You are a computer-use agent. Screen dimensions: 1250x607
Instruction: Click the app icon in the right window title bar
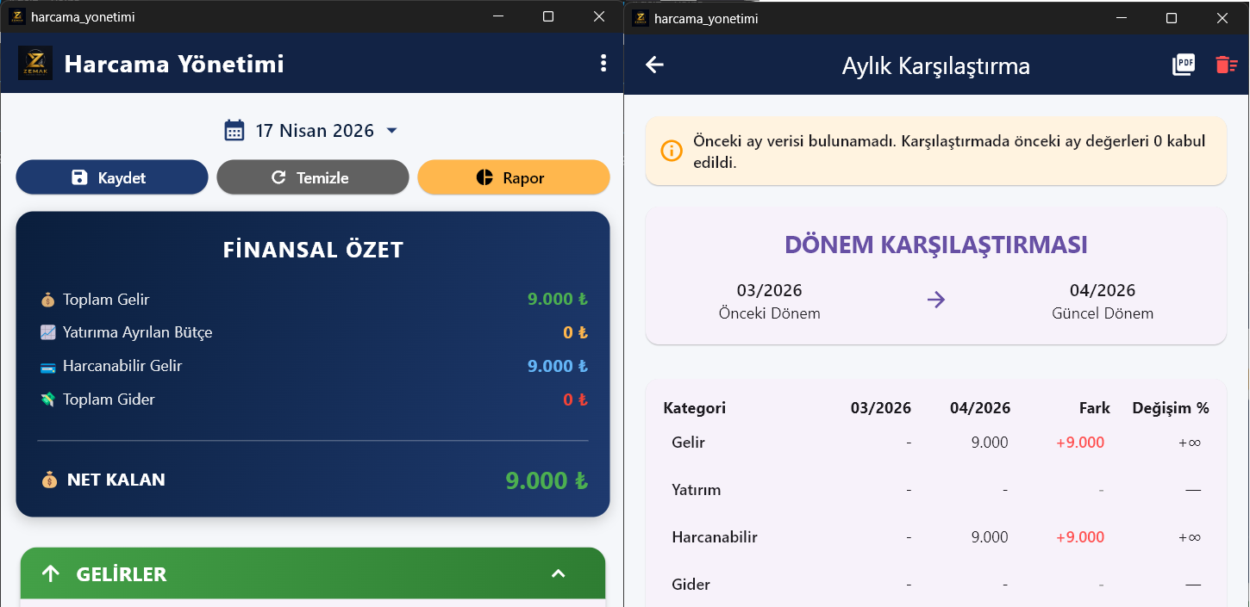click(x=640, y=17)
